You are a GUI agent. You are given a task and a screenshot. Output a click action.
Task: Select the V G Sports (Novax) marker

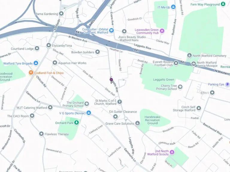tap(89, 113)
